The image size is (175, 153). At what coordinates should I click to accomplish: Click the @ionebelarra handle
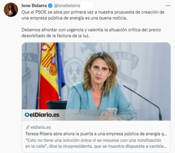pyautogui.click(x=67, y=6)
